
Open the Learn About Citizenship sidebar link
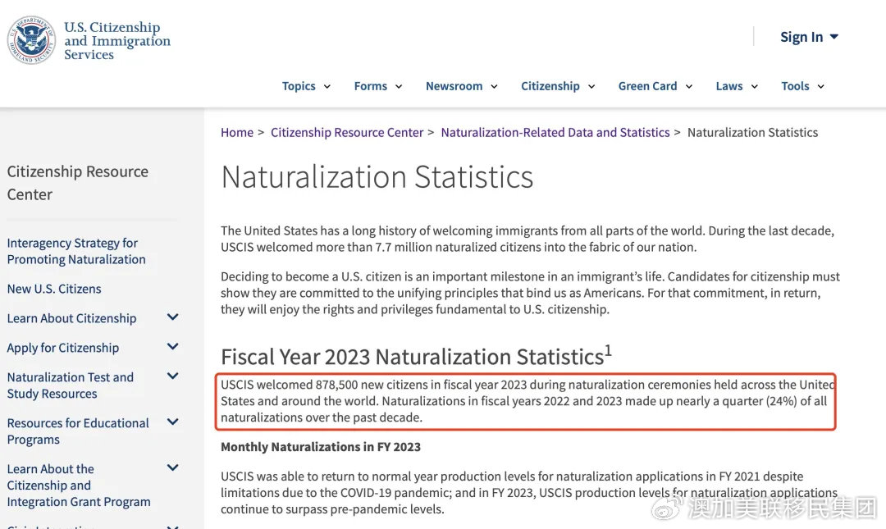pos(71,318)
